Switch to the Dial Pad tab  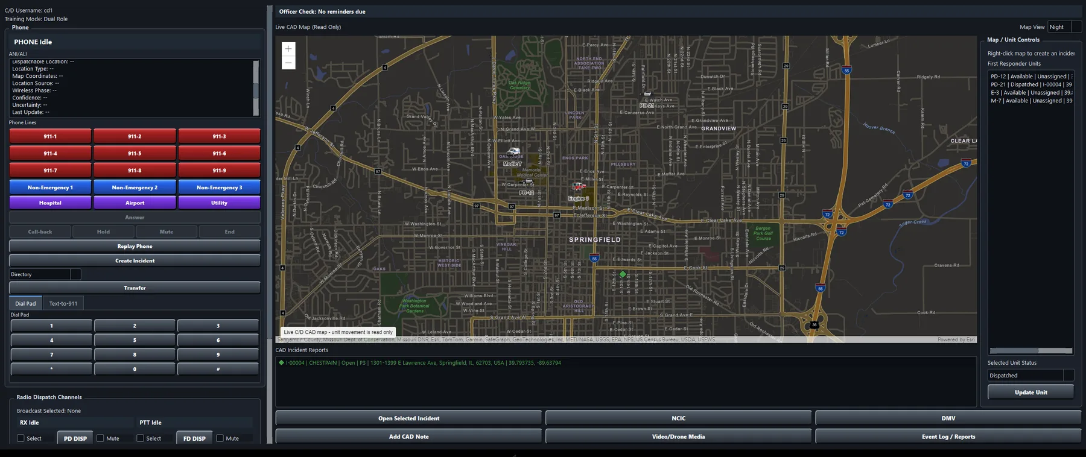25,303
